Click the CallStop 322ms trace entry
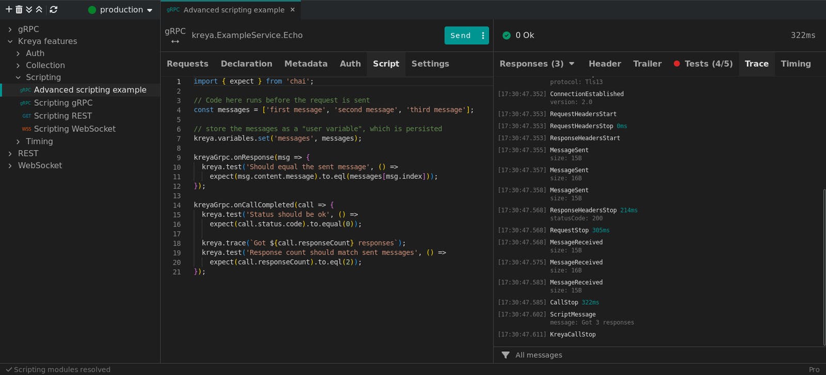Viewport: 826px width, 375px height. (574, 303)
